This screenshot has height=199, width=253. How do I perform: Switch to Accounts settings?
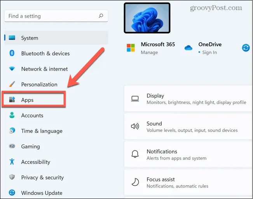click(32, 115)
